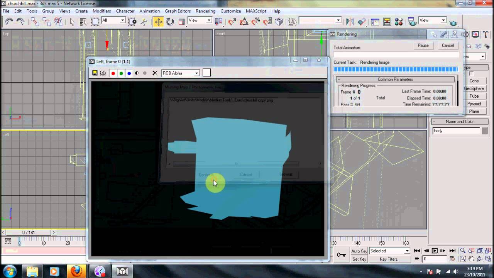Image resolution: width=494 pixels, height=278 pixels.
Task: Click the Unlink Selection tool
Action: coord(46,22)
